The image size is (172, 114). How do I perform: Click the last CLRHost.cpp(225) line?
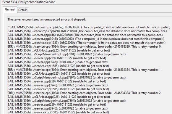pos(59,97)
